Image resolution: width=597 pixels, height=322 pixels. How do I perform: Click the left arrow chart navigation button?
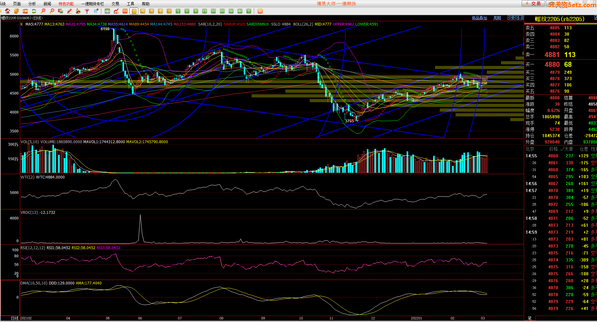tap(510, 18)
